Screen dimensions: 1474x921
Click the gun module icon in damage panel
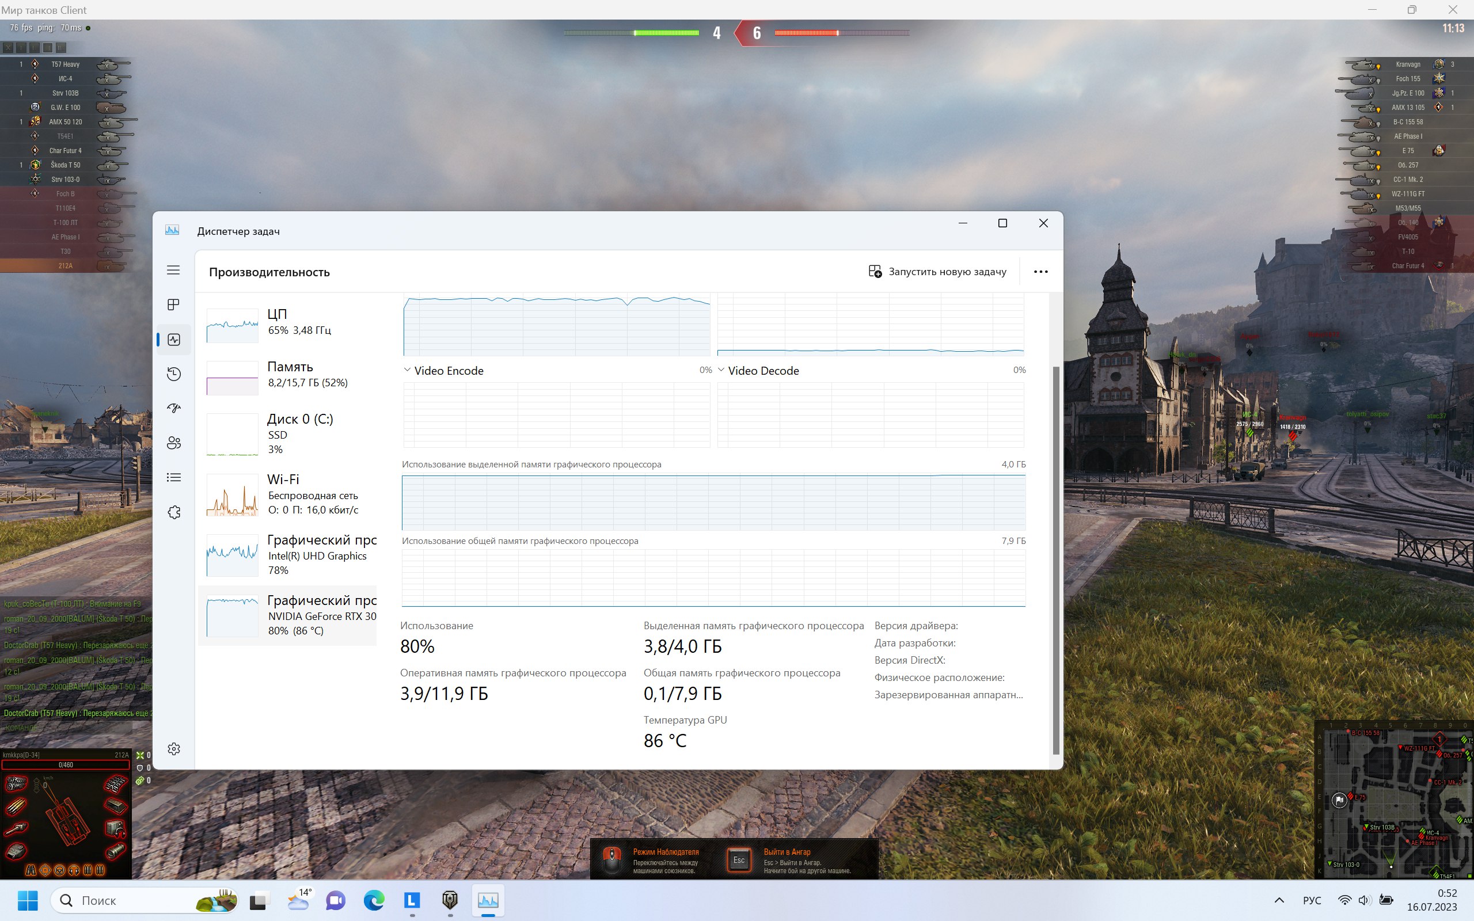(x=16, y=828)
